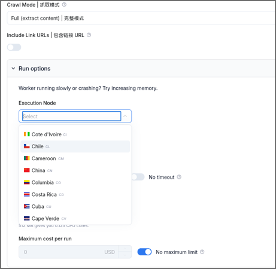Select Cape Verde option
Screen dimensions: 276x269
click(75, 218)
